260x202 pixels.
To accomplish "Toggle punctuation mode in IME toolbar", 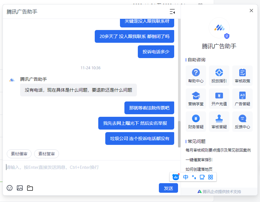I will [x=194, y=177].
